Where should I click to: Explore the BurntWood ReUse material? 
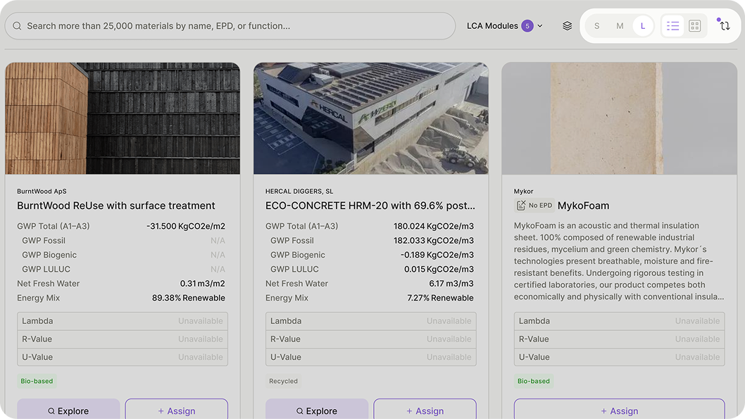[x=68, y=411]
